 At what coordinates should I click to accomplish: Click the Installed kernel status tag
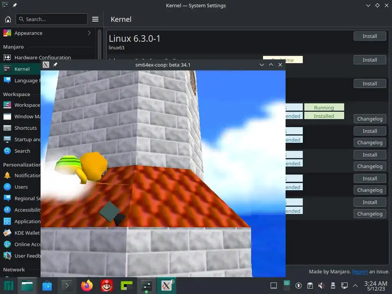(324, 116)
